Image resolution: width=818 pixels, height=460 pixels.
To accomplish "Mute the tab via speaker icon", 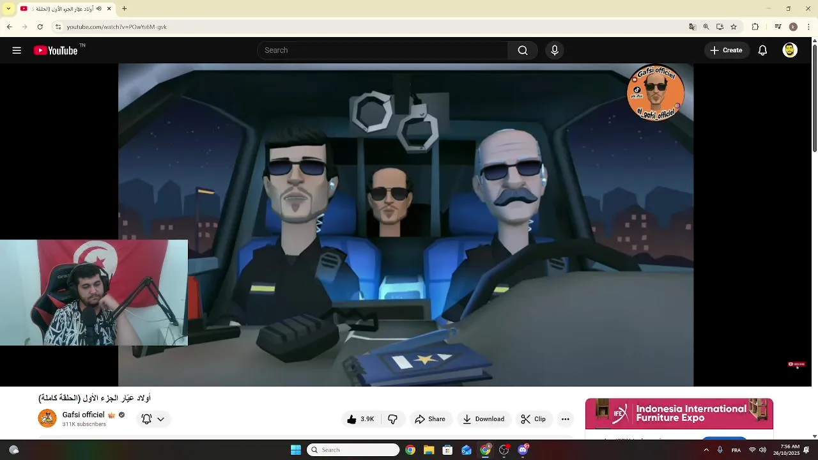I will click(x=99, y=9).
